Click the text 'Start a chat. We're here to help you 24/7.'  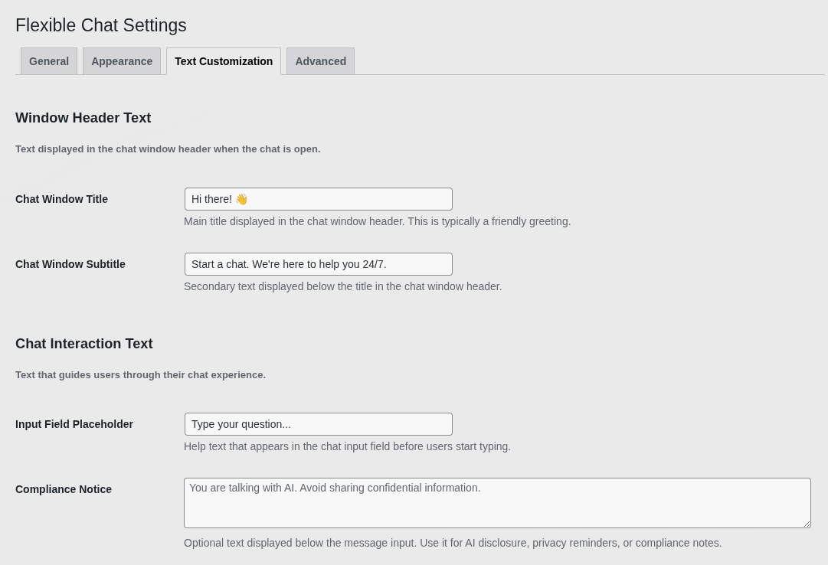pos(289,264)
